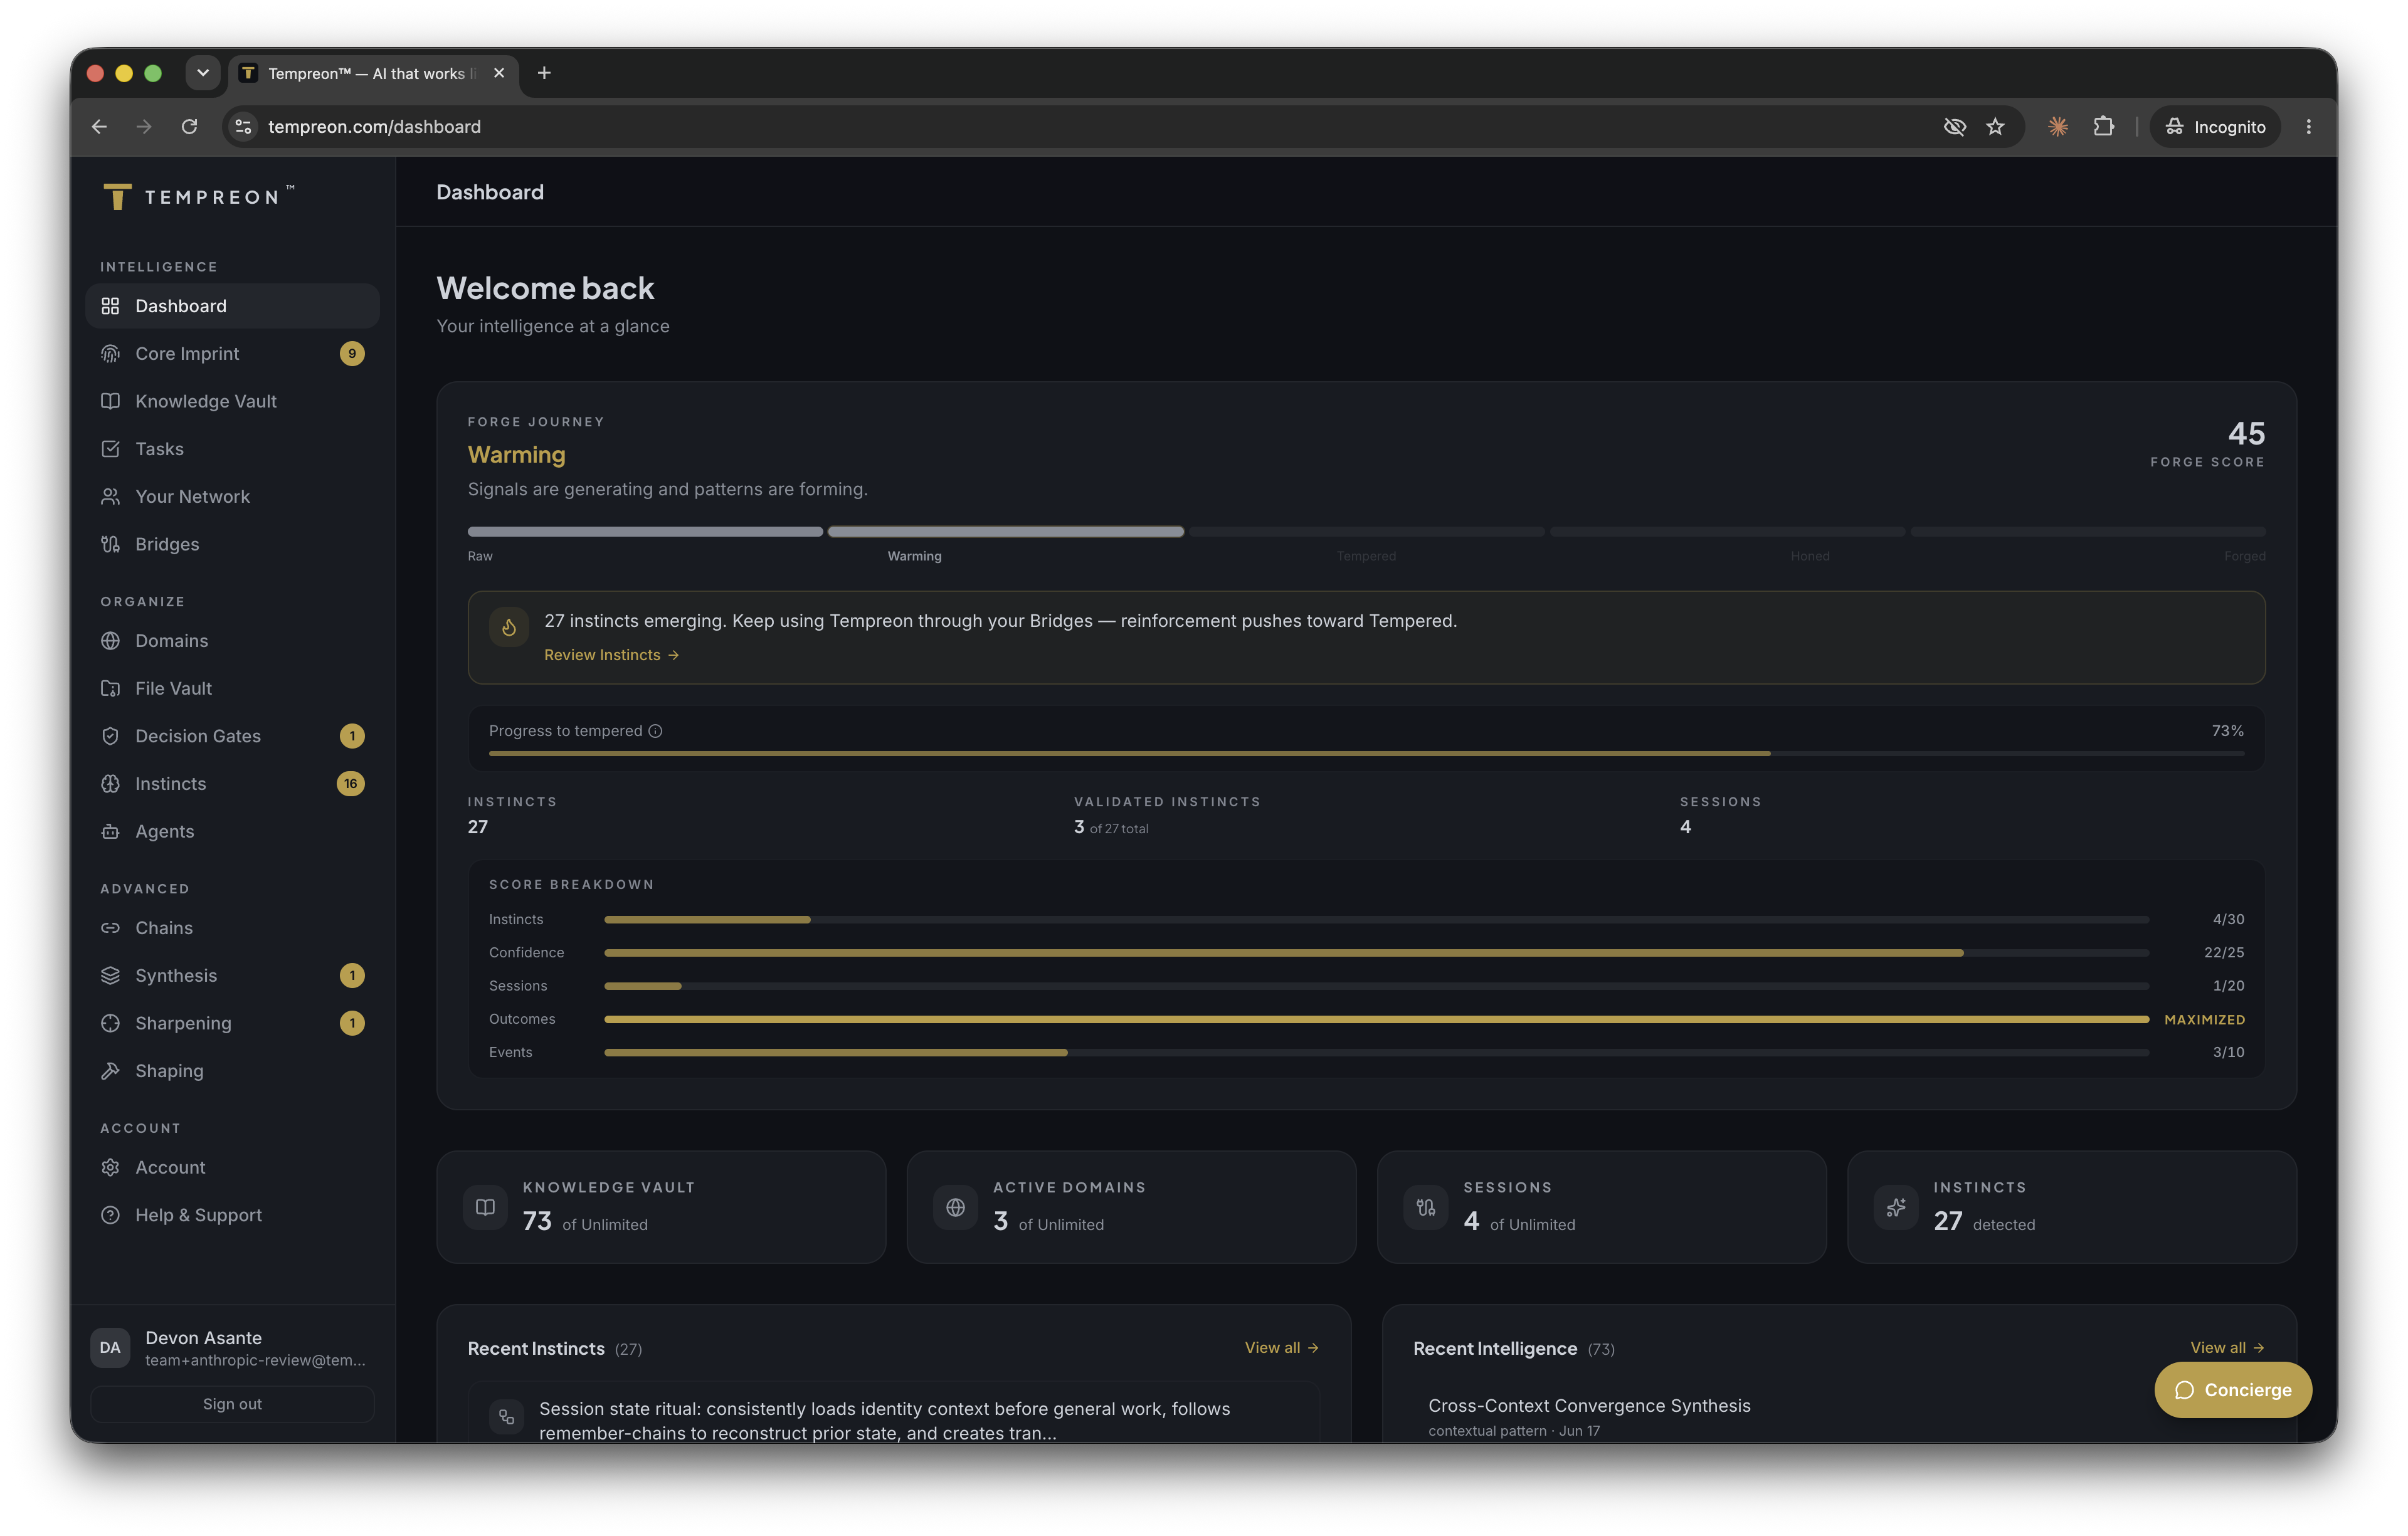Click the orange starburst extension icon

[2057, 127]
